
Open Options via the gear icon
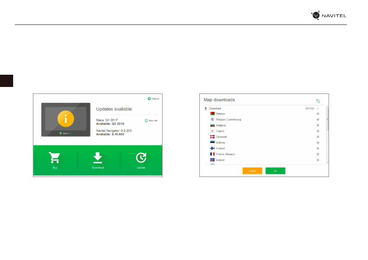point(149,99)
